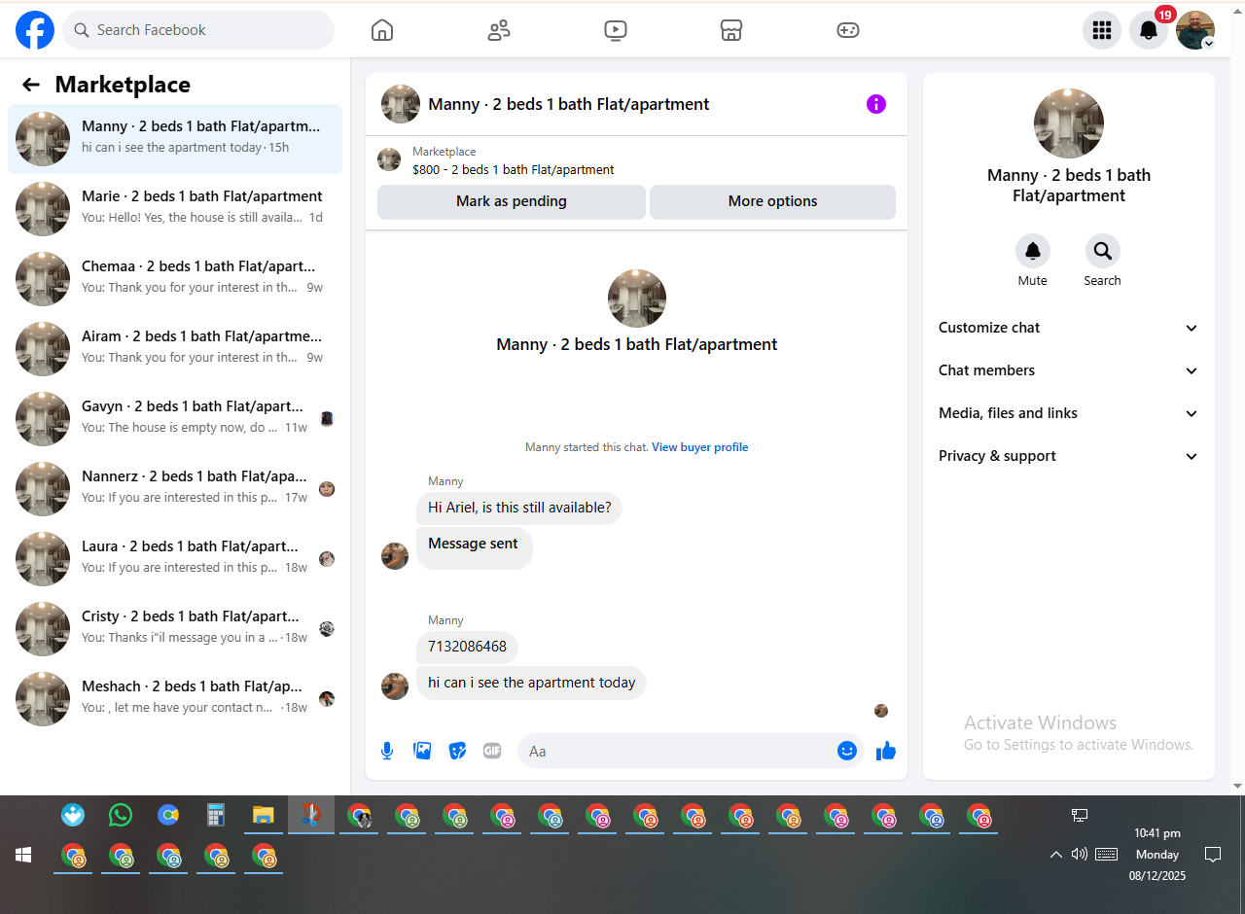This screenshot has width=1245, height=914.
Task: Open the Windows notification center icon
Action: pos(1213,855)
